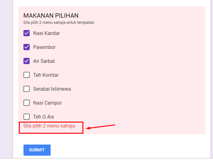Viewport: 213px width, 160px height.
Task: Uncheck the Nasi Kandar checkbox
Action: click(x=27, y=33)
